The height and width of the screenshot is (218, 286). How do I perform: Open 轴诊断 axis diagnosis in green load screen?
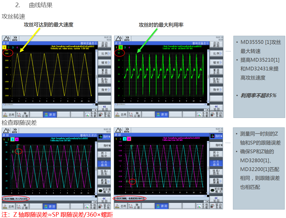click(x=135, y=114)
